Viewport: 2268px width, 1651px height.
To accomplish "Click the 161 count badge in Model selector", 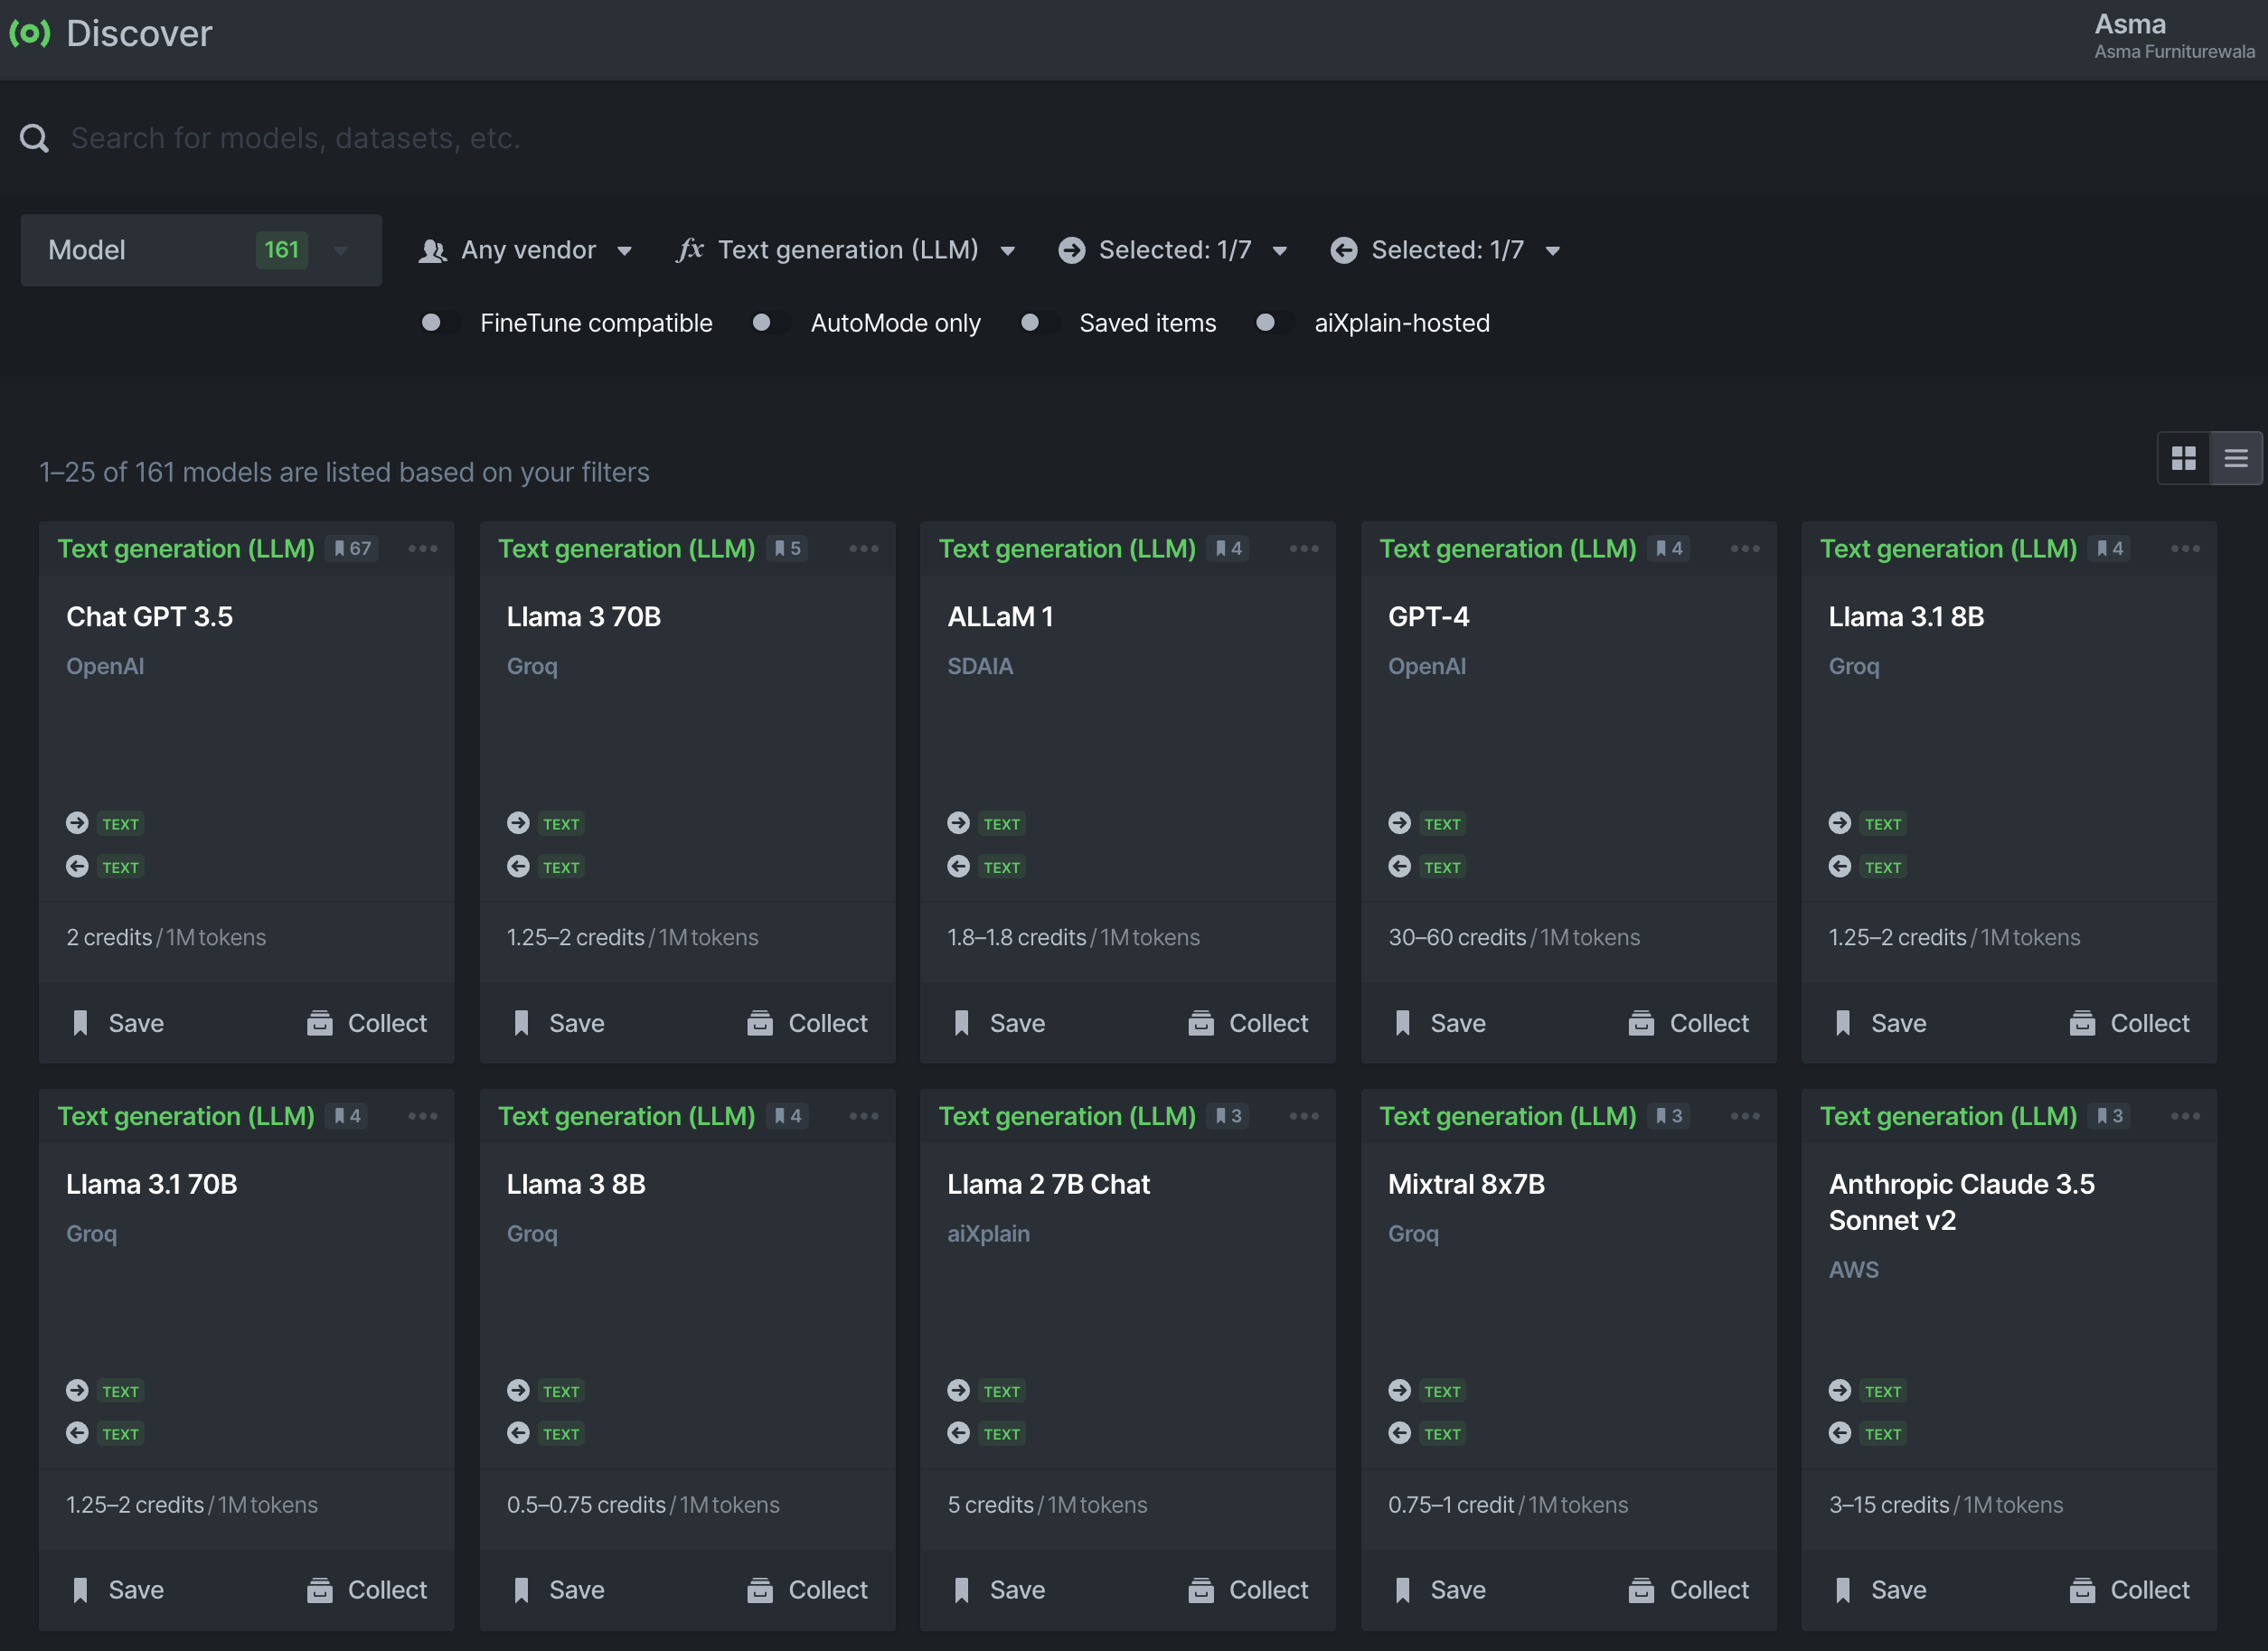I will point(282,249).
